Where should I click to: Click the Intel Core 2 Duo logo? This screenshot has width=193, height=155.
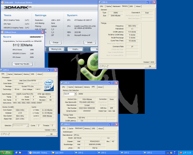pos(49,85)
